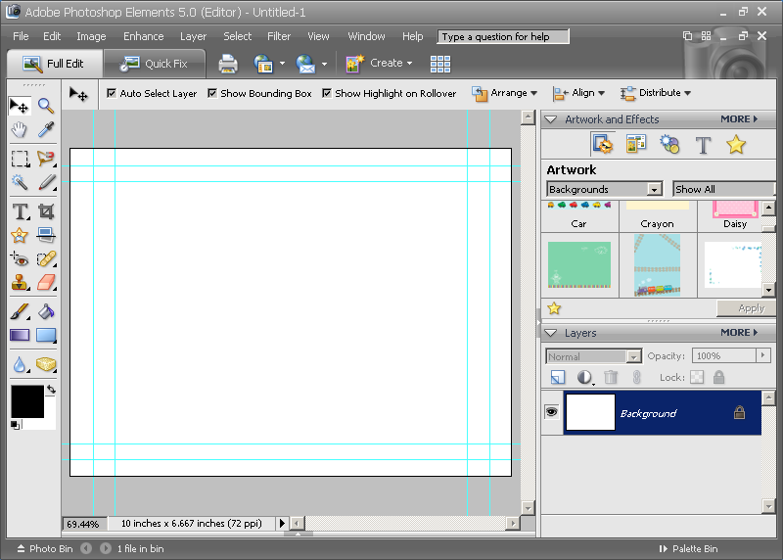783x560 pixels.
Task: Open the Distribute dropdown
Action: [x=655, y=93]
